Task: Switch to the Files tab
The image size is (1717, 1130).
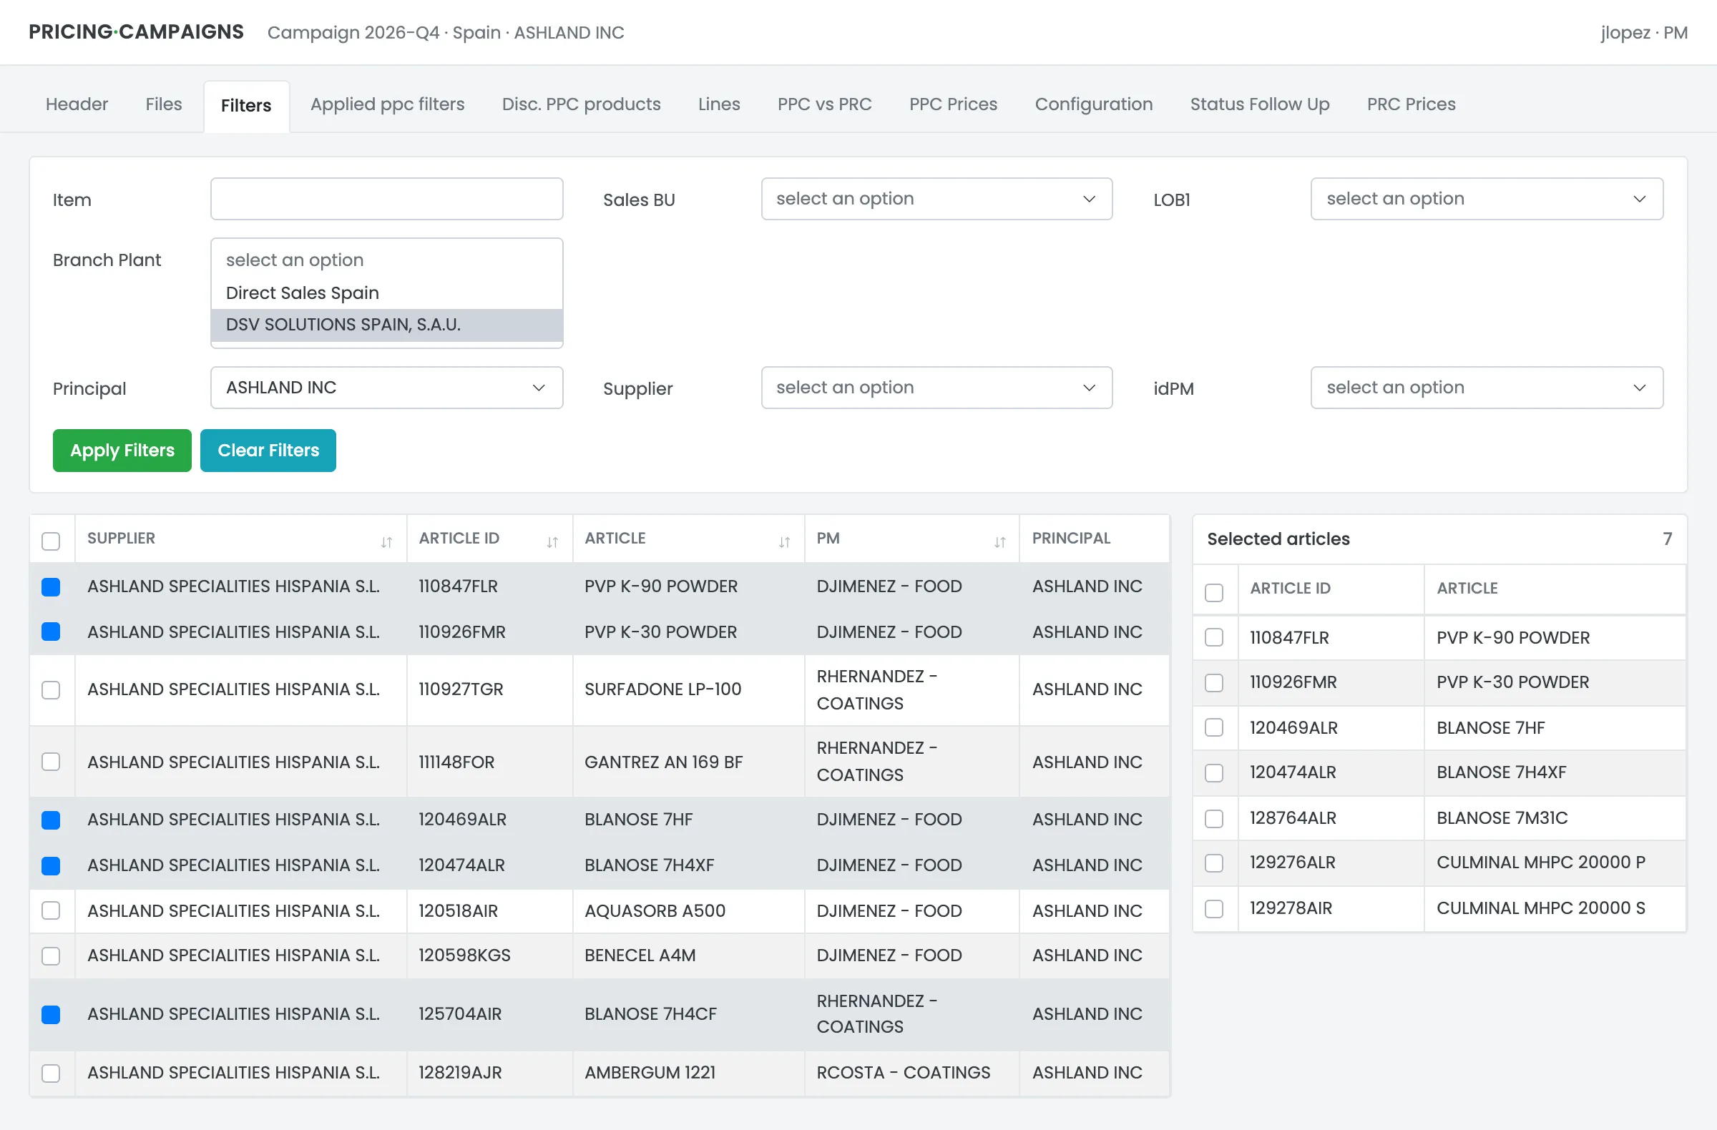Action: click(x=164, y=104)
